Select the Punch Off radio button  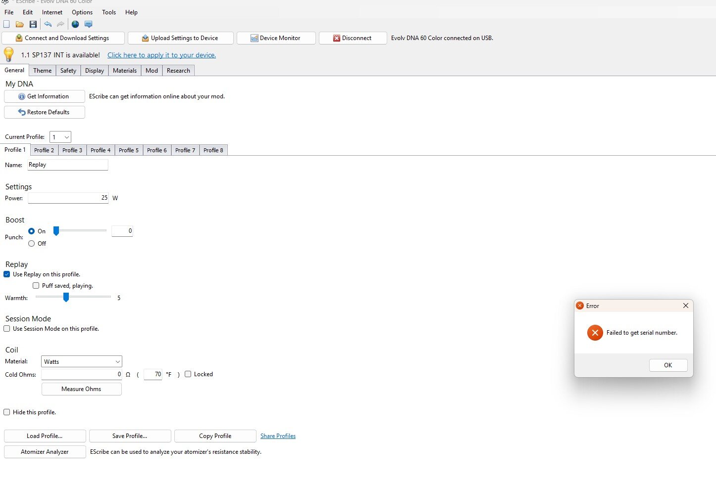point(32,244)
